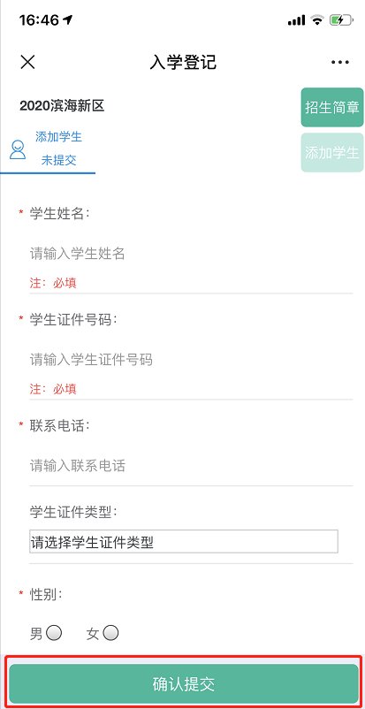Submit form with 确认提交 button

[184, 683]
